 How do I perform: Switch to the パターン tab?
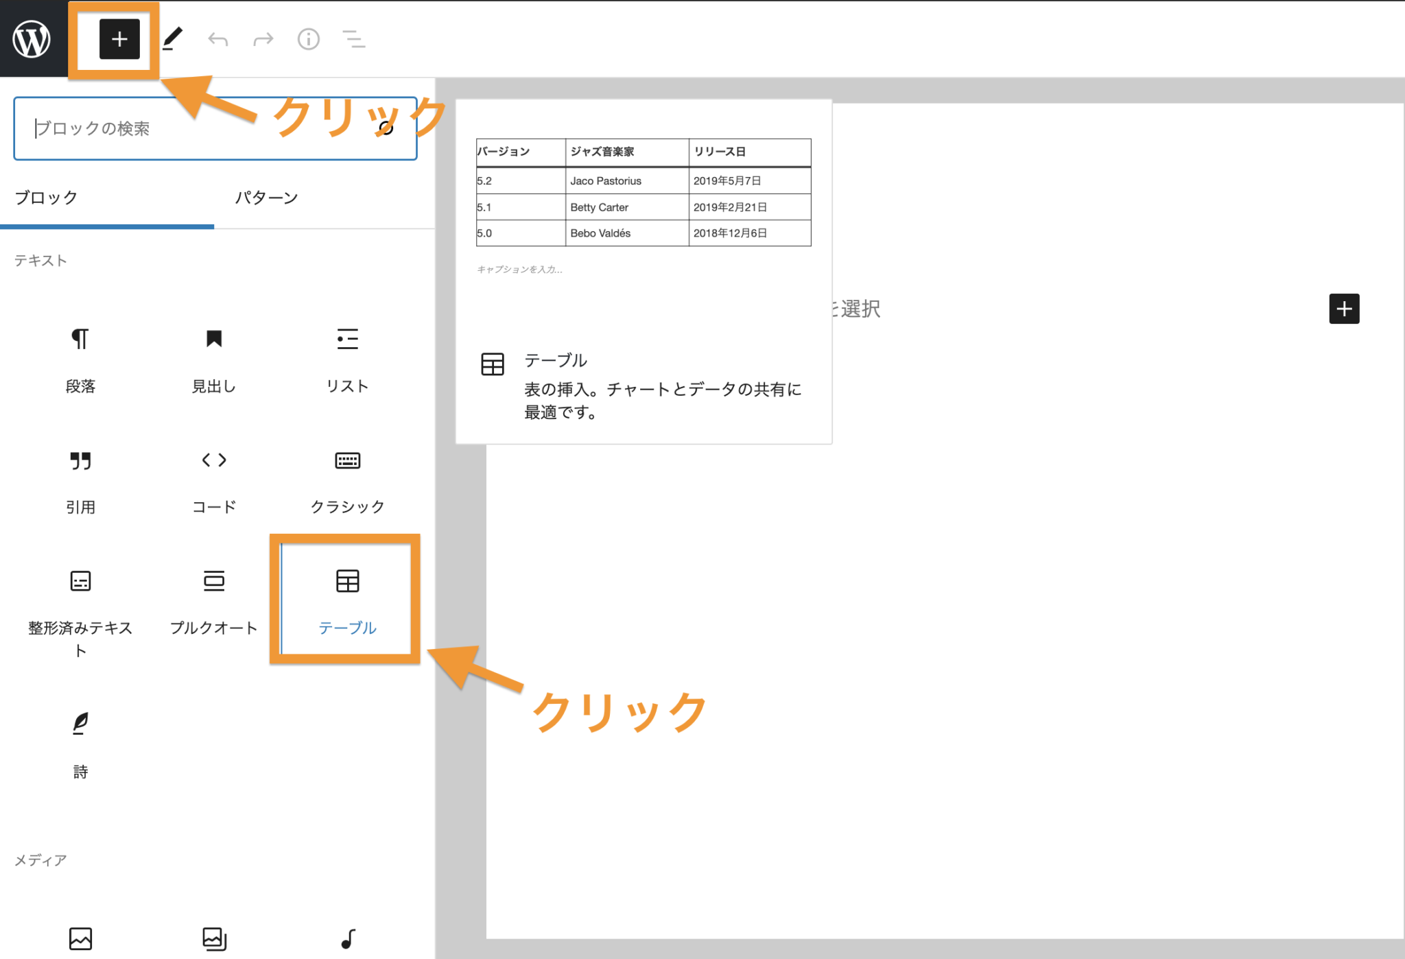coord(267,198)
